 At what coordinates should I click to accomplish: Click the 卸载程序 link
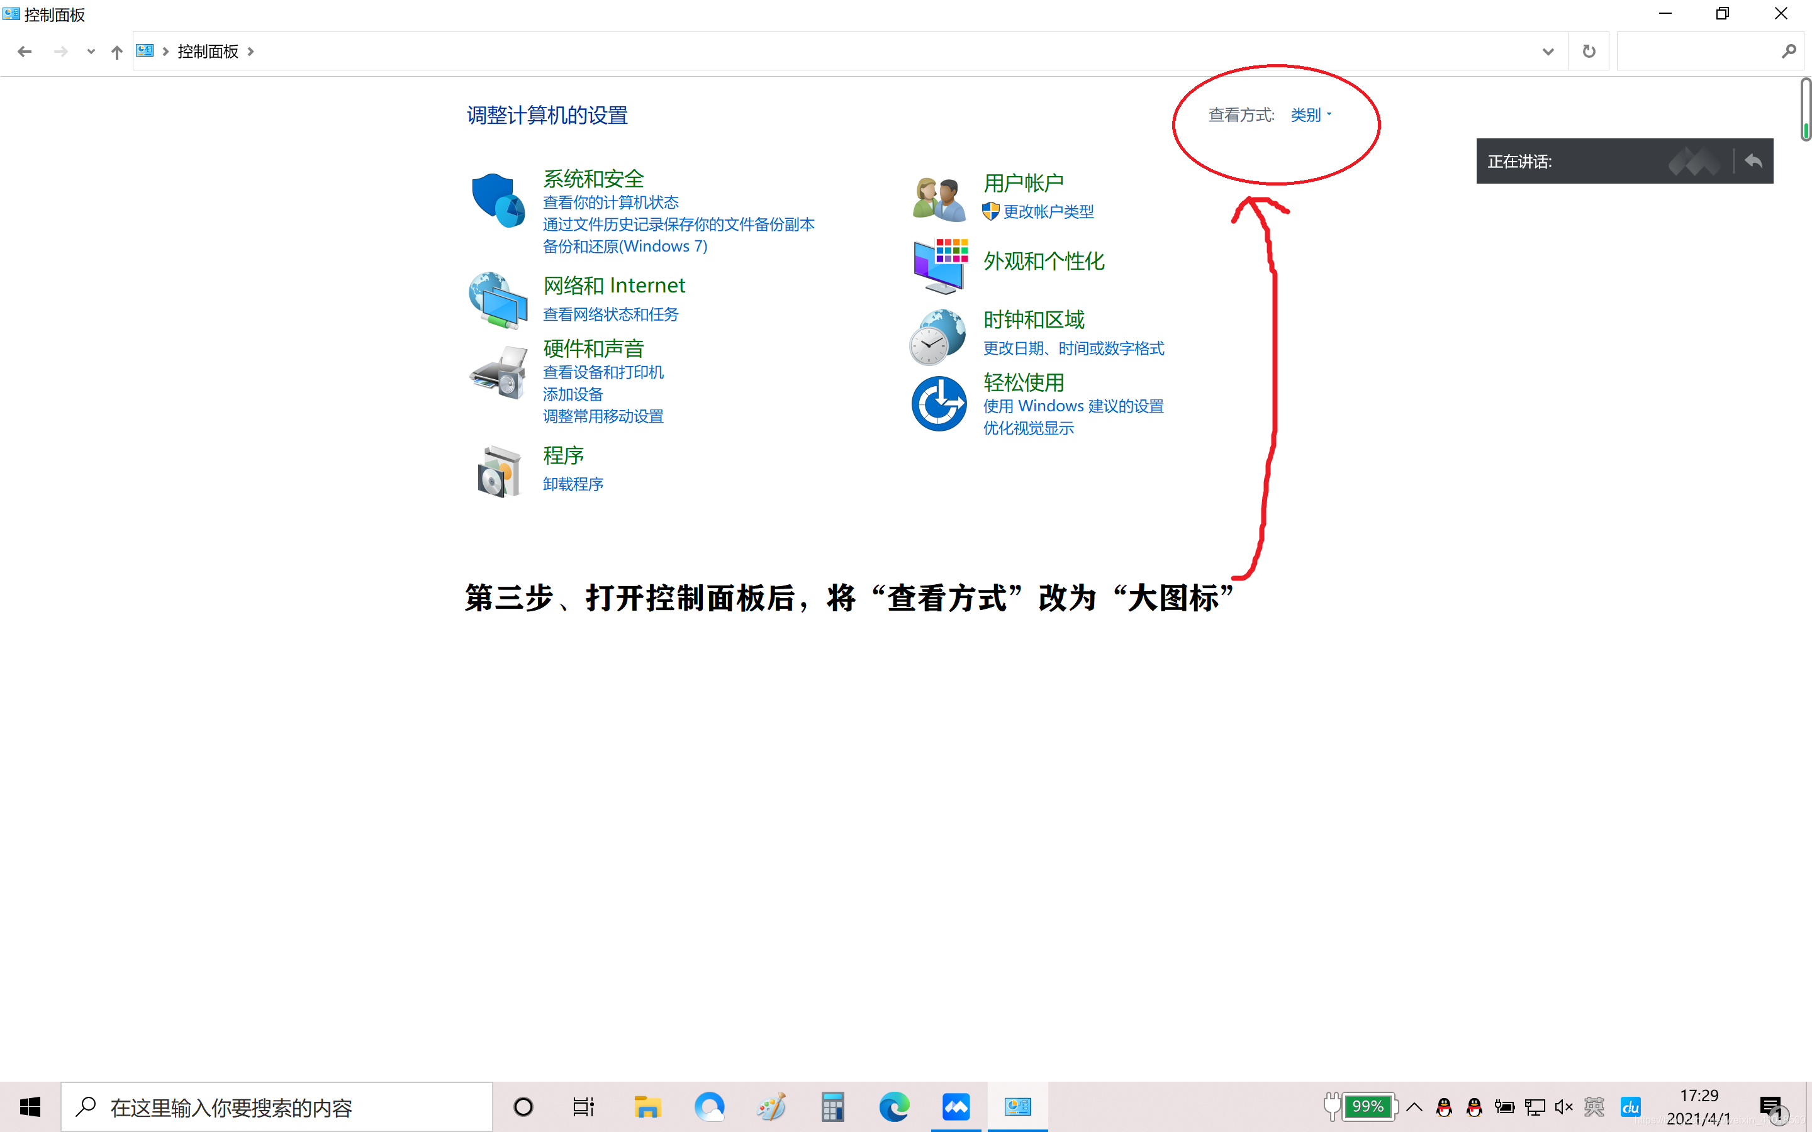[x=573, y=484]
